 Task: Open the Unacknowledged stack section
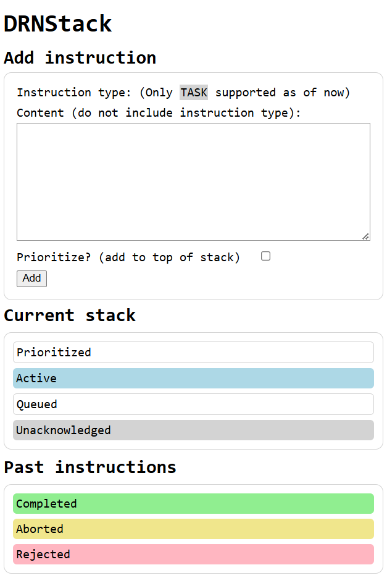193,430
